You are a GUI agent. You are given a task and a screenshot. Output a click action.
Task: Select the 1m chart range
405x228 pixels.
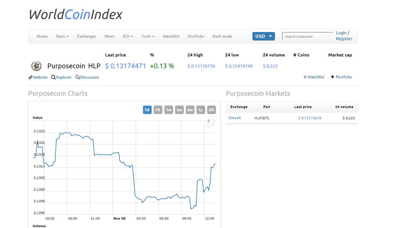(168, 110)
